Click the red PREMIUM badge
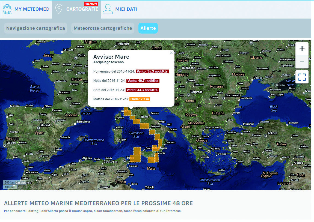Screen dimensions: 314x222 click(x=91, y=4)
